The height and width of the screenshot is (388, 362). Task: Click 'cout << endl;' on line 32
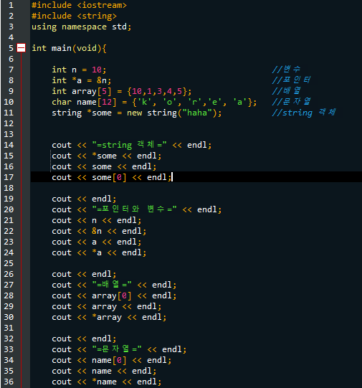click(84, 339)
